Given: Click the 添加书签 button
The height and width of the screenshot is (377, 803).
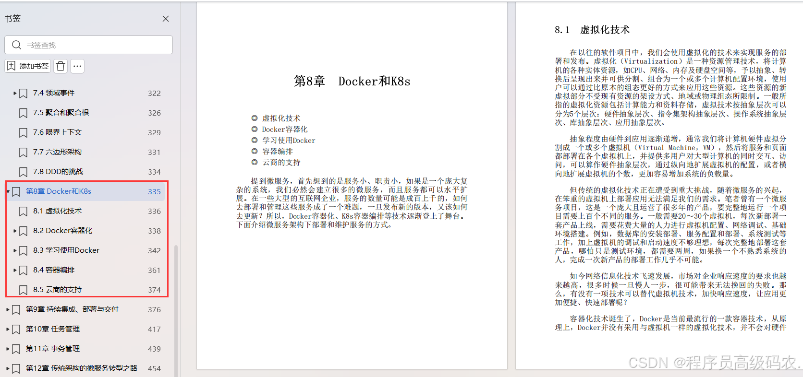Looking at the screenshot, I should click(x=28, y=66).
